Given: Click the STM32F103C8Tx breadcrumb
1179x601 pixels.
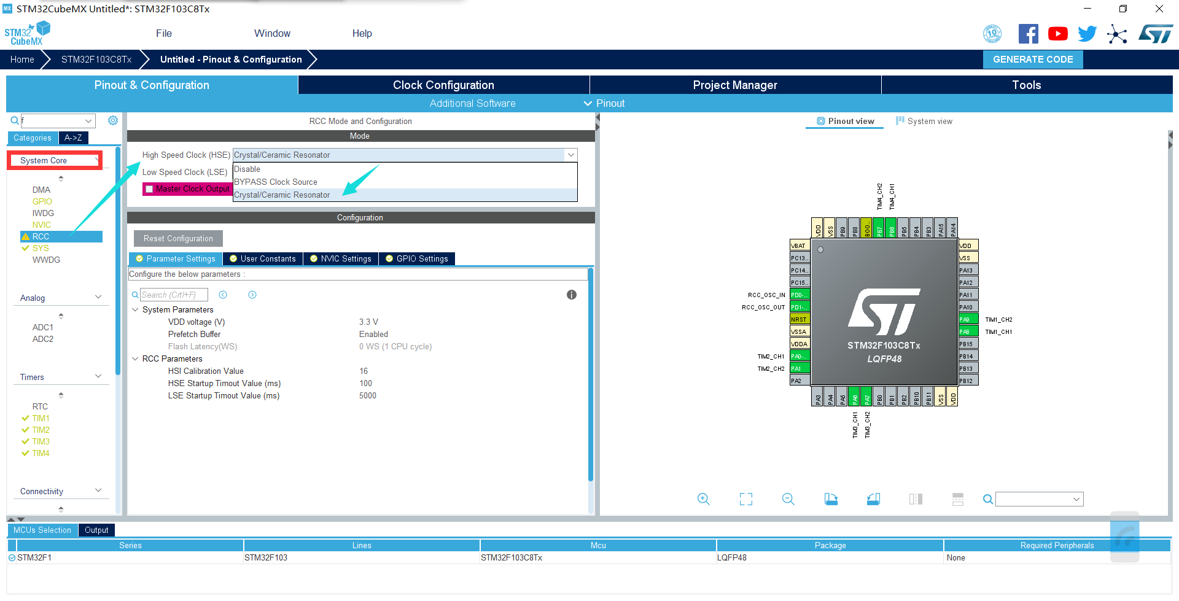Looking at the screenshot, I should coord(96,60).
